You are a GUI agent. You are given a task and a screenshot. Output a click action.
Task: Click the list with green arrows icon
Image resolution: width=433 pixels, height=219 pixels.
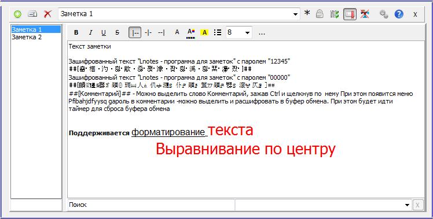click(335, 14)
